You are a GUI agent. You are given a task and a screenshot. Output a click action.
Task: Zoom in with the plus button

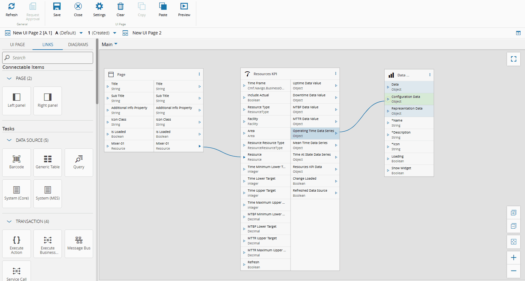tap(513, 258)
